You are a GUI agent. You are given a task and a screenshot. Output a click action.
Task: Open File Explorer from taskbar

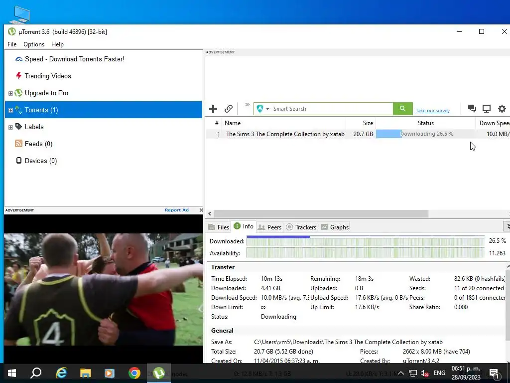point(86,373)
